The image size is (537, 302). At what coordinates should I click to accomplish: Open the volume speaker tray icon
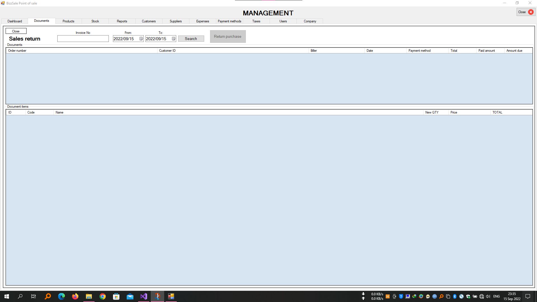[488, 296]
